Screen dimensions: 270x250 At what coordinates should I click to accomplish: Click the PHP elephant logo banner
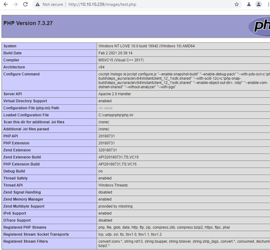[261, 27]
